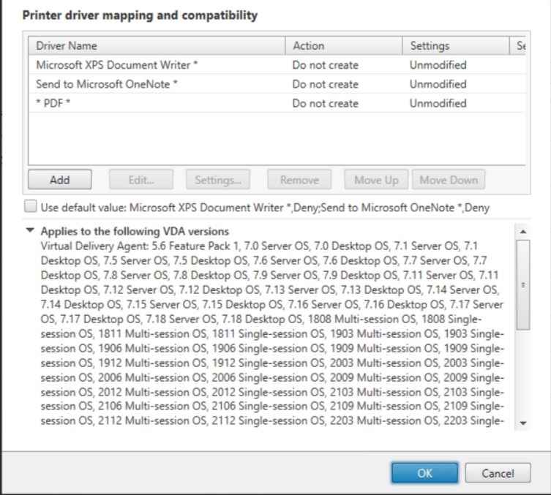
Task: Click the Move Up button
Action: tap(376, 180)
